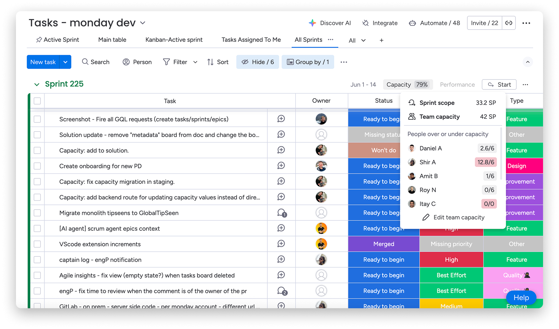Select all tasks with header checkbox

37,101
